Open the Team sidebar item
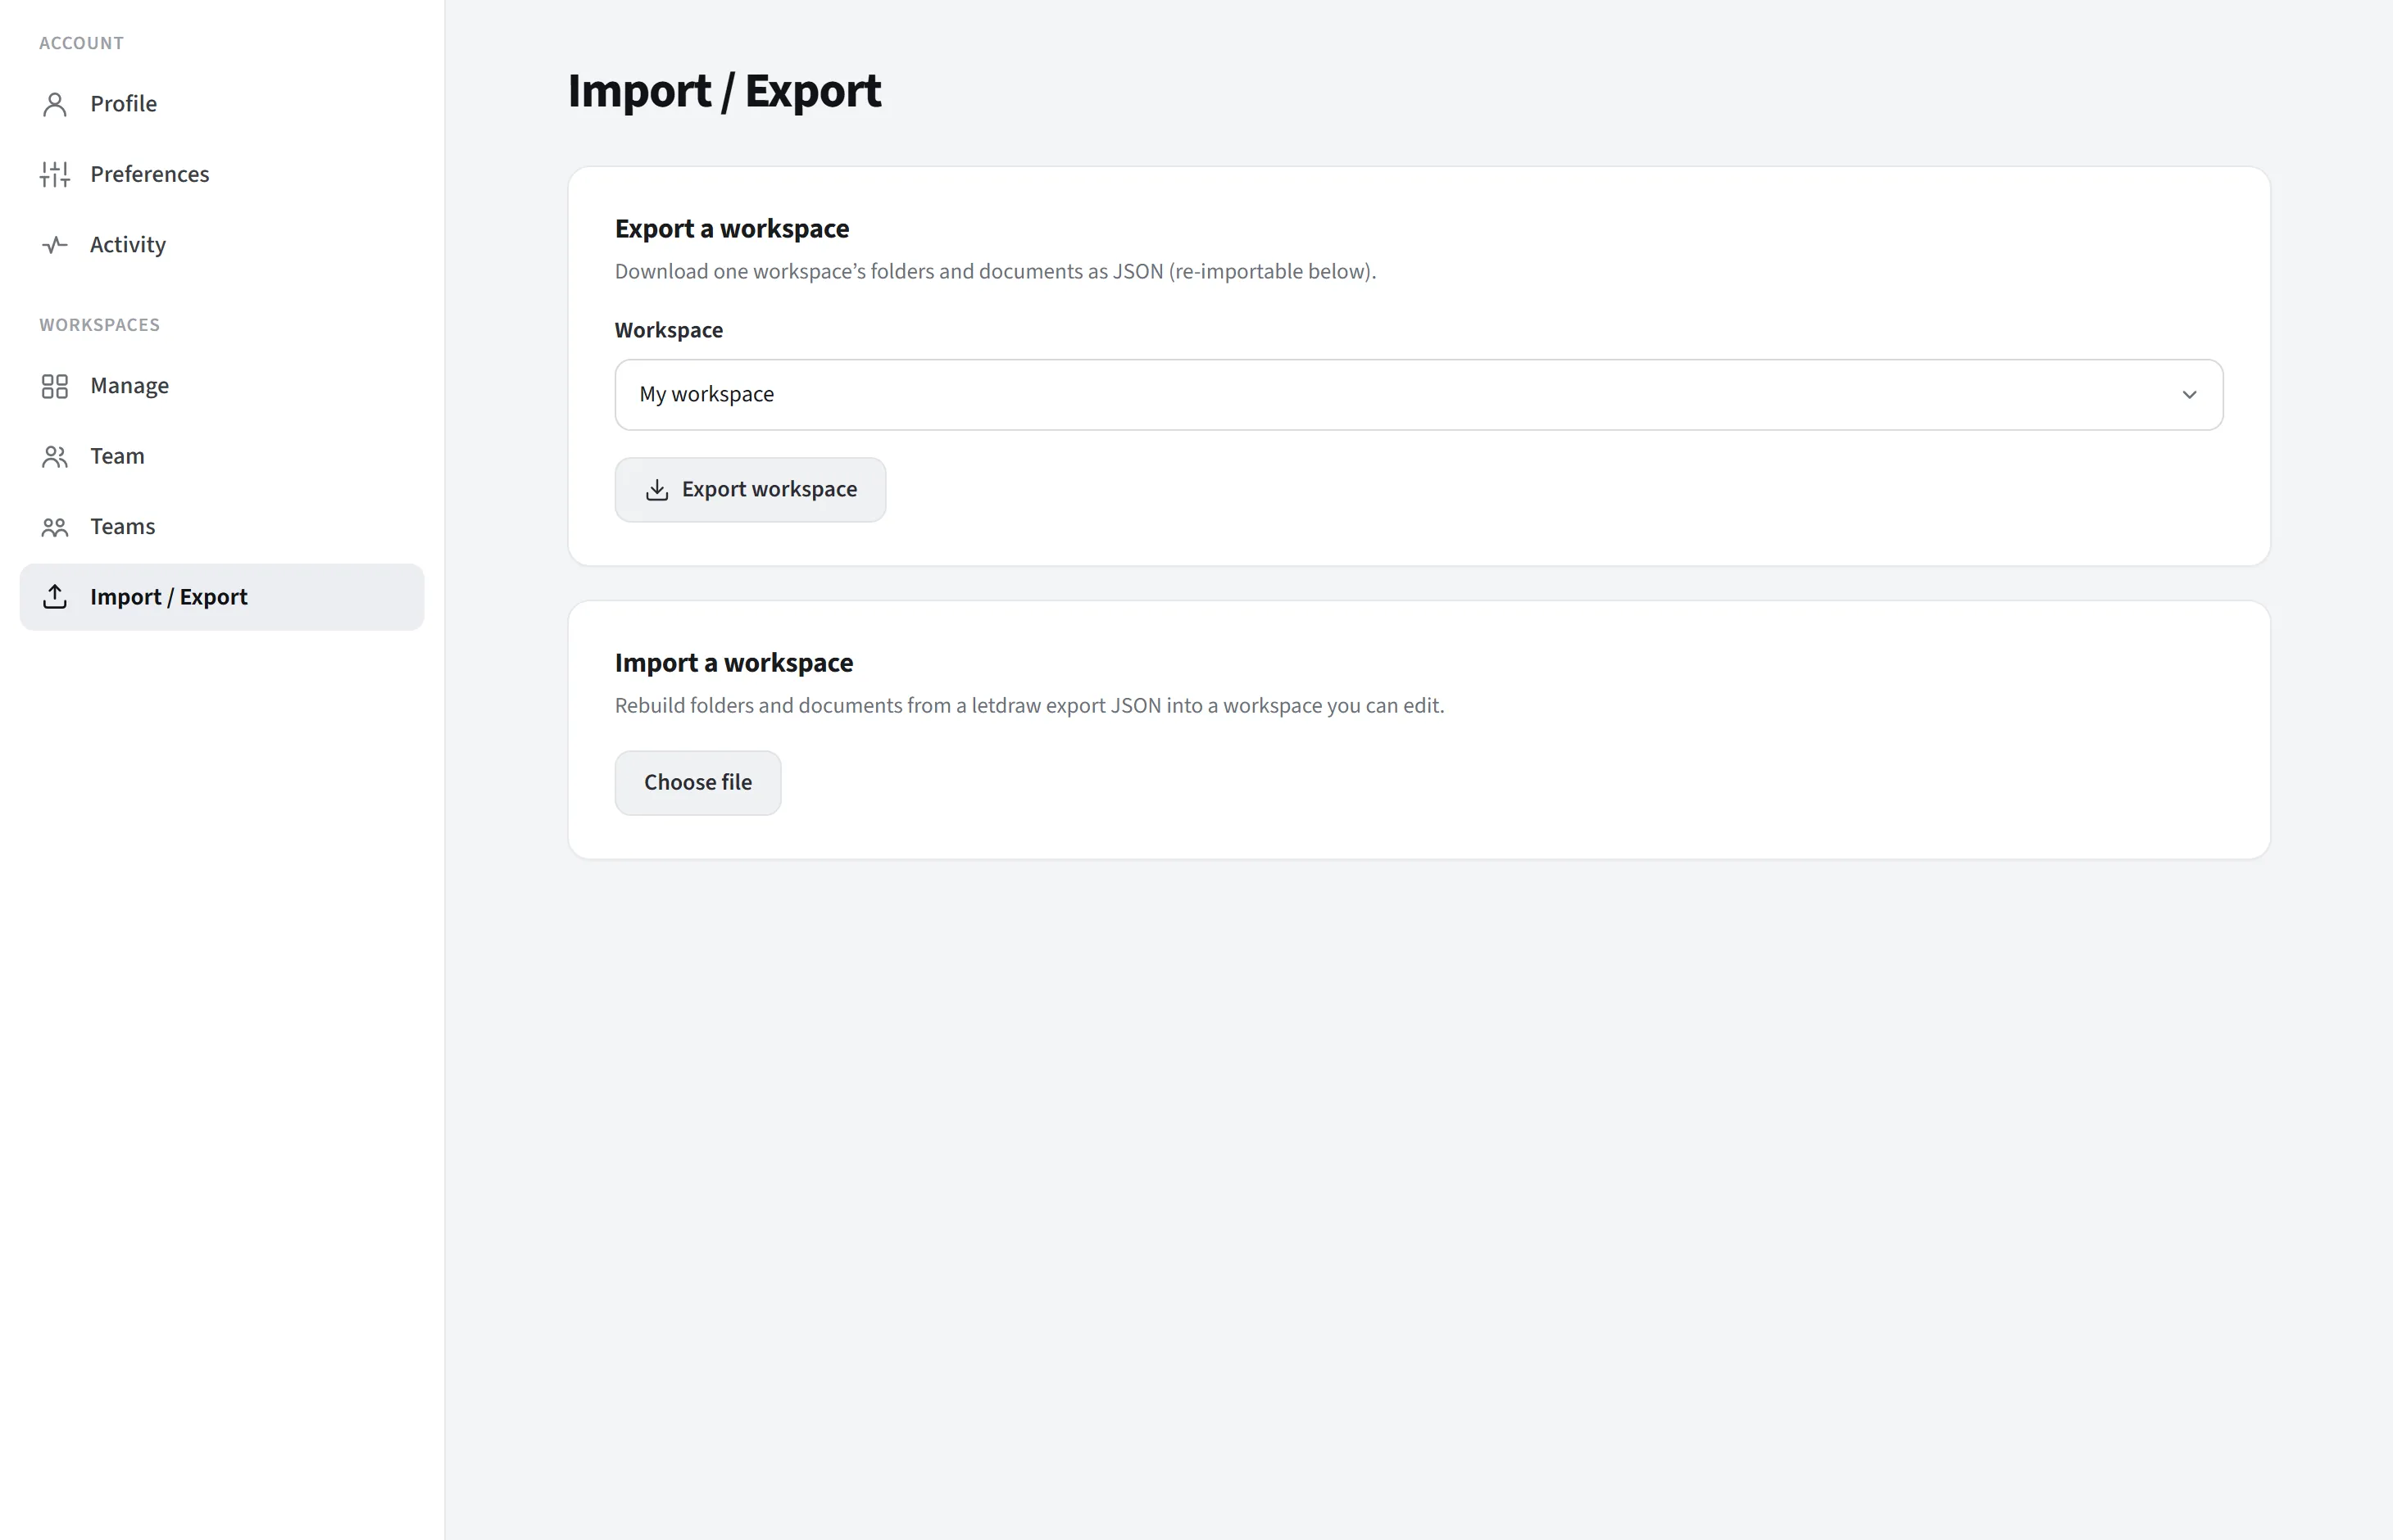This screenshot has width=2393, height=1540. click(222, 456)
